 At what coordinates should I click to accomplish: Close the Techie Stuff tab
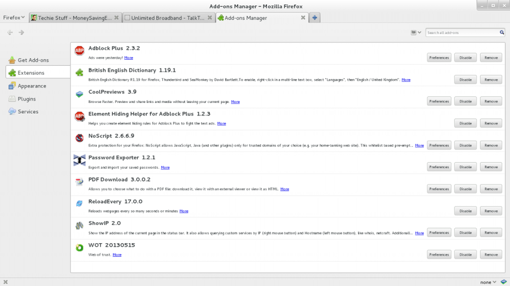tap(116, 18)
